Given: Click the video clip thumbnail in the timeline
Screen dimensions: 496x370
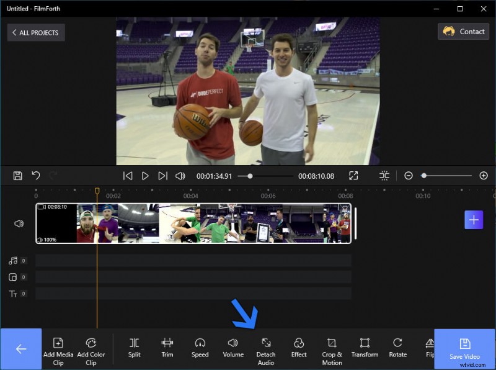Looking at the screenshot, I should pyautogui.click(x=193, y=223).
